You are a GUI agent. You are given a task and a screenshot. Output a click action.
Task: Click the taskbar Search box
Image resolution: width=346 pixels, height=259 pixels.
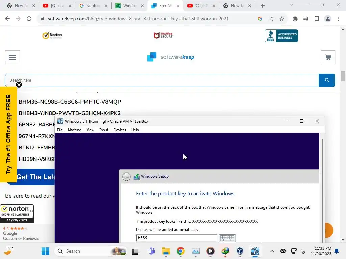[x=91, y=251]
